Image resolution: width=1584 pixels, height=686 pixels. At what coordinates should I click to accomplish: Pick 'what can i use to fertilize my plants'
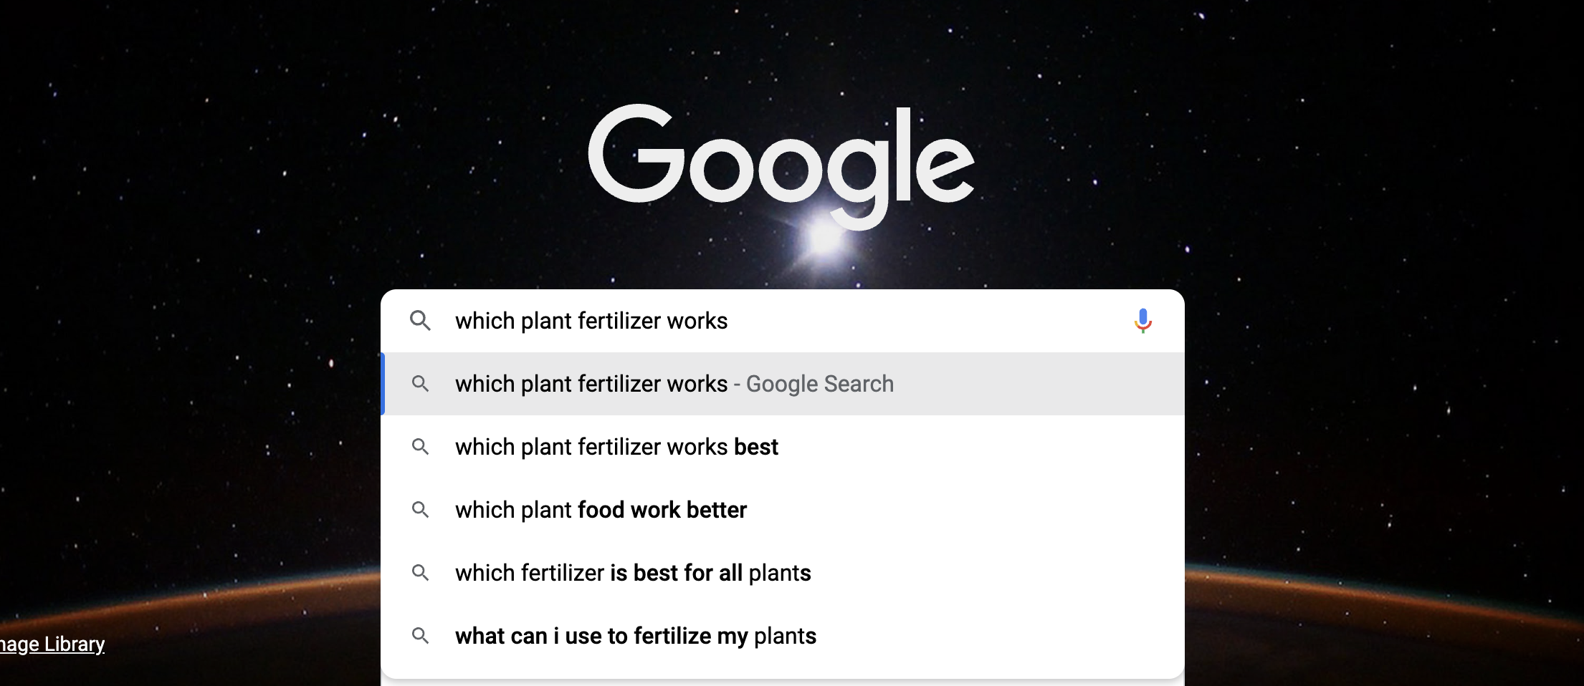pyautogui.click(x=783, y=636)
